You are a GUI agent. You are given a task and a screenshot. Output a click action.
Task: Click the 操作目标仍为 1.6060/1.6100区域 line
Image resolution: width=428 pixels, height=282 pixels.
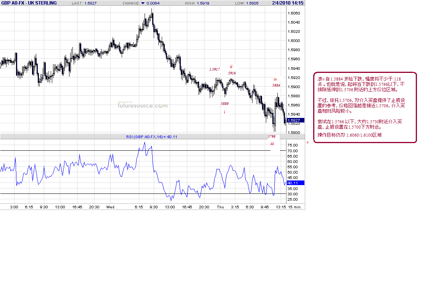[x=349, y=135]
